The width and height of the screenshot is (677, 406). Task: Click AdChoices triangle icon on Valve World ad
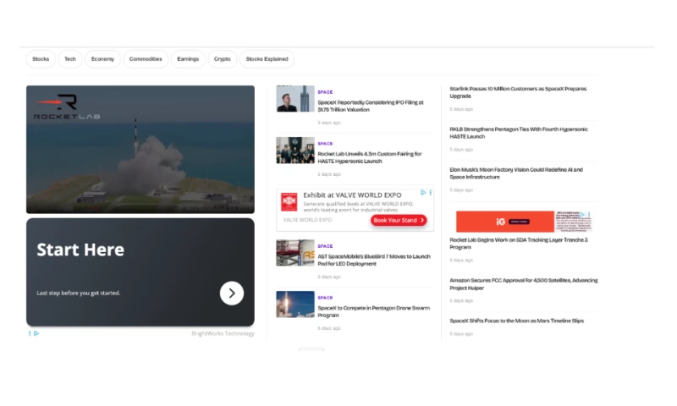pos(423,193)
